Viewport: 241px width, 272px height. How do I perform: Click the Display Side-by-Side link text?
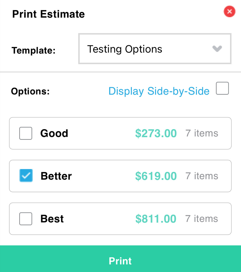(159, 91)
